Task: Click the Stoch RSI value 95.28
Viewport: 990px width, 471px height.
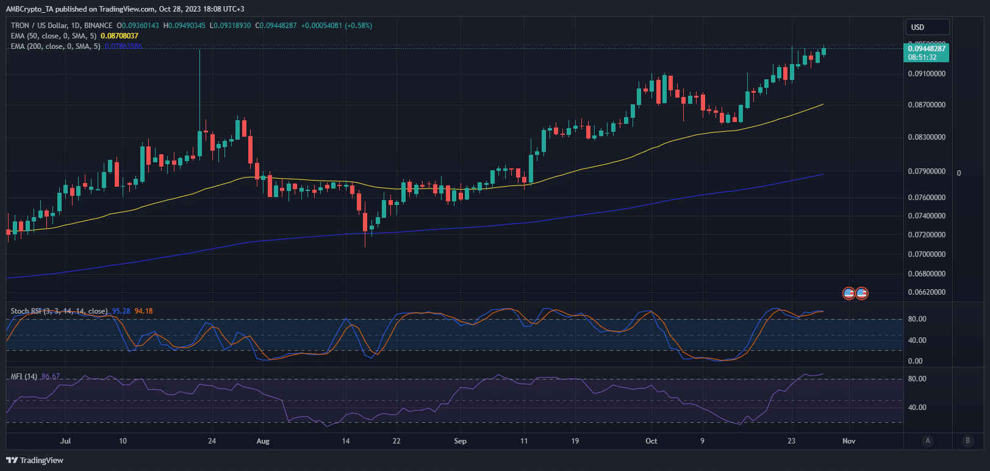Action: [121, 311]
